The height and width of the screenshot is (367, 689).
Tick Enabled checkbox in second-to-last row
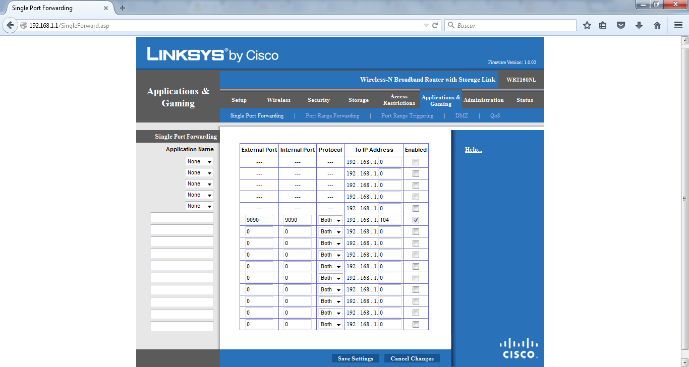click(x=416, y=313)
